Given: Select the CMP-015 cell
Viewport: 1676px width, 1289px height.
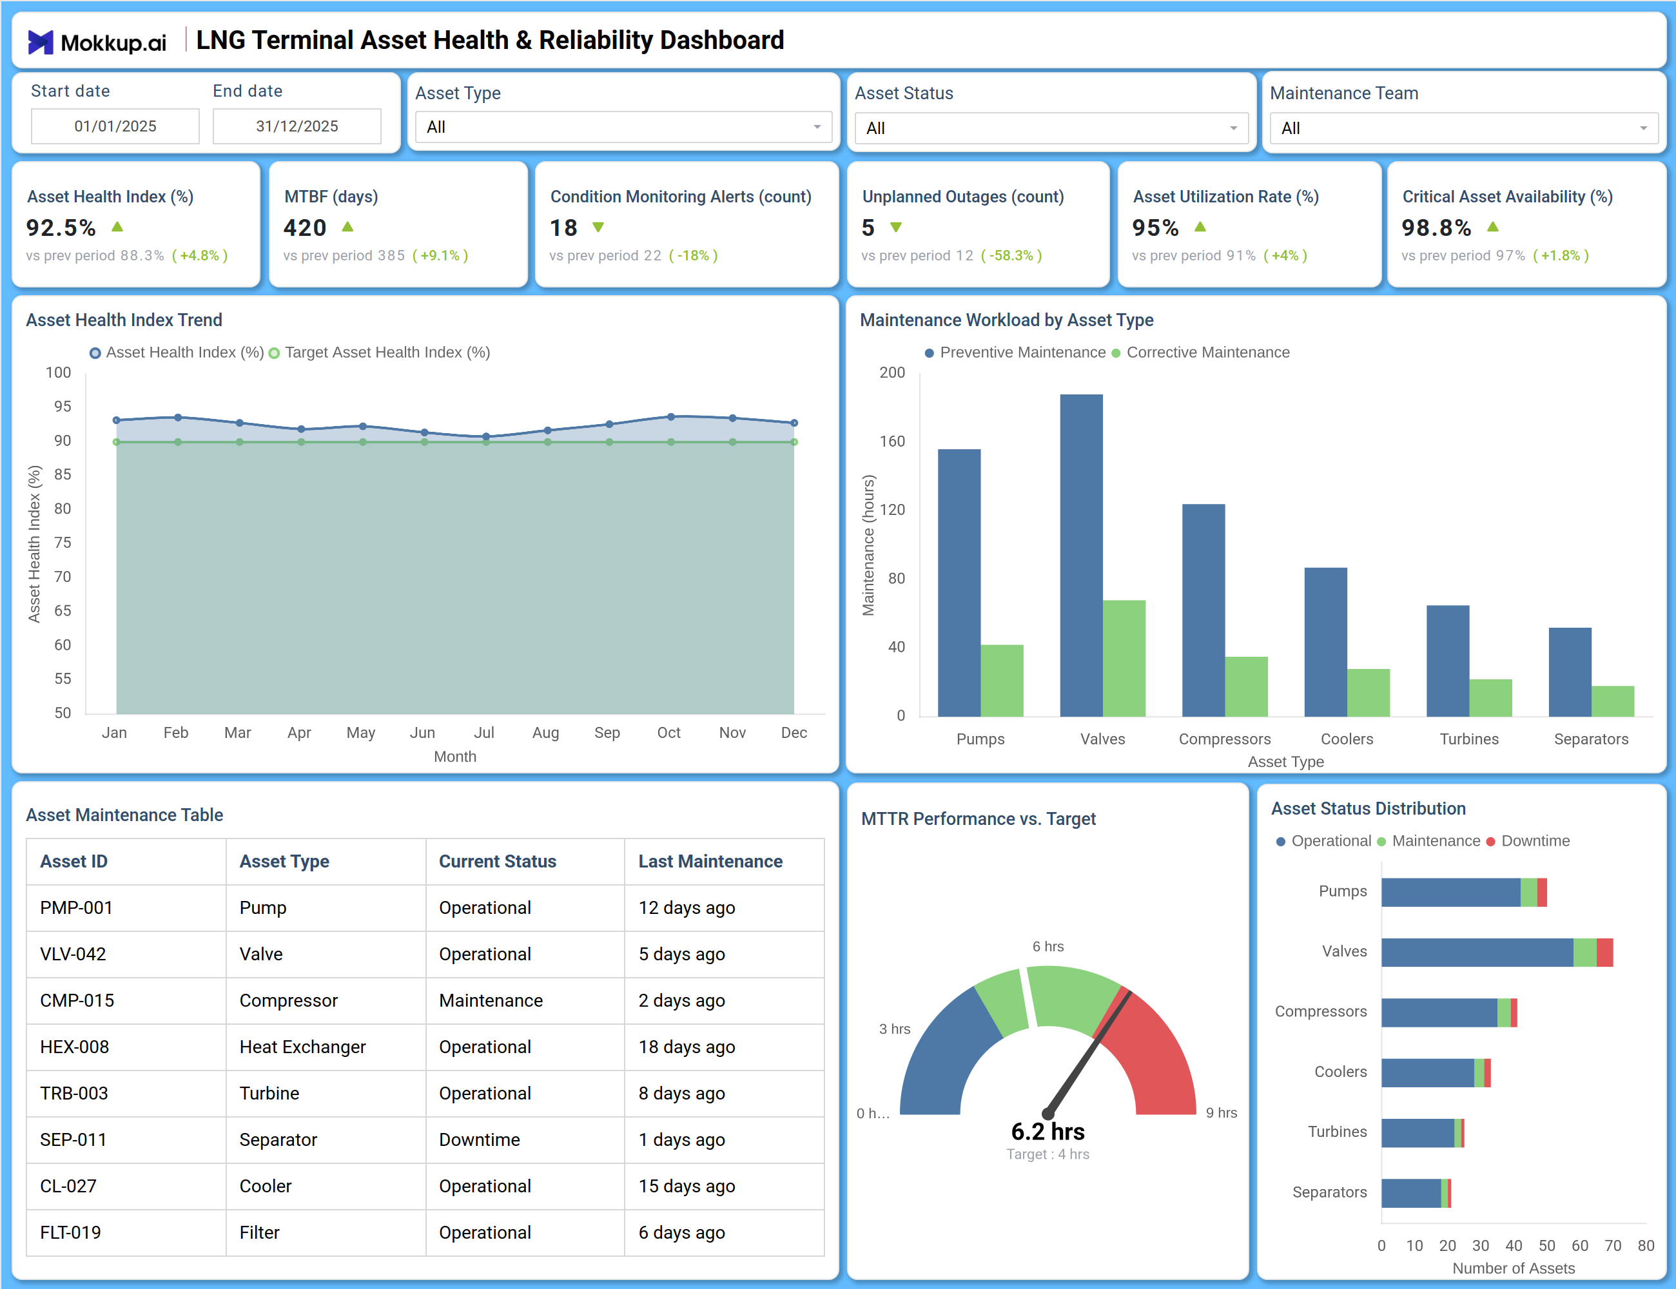Looking at the screenshot, I should 126,1002.
